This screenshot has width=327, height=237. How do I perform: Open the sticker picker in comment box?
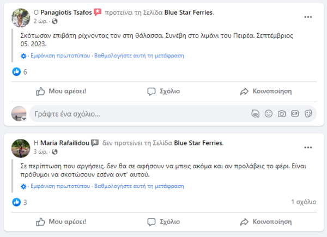(308, 114)
